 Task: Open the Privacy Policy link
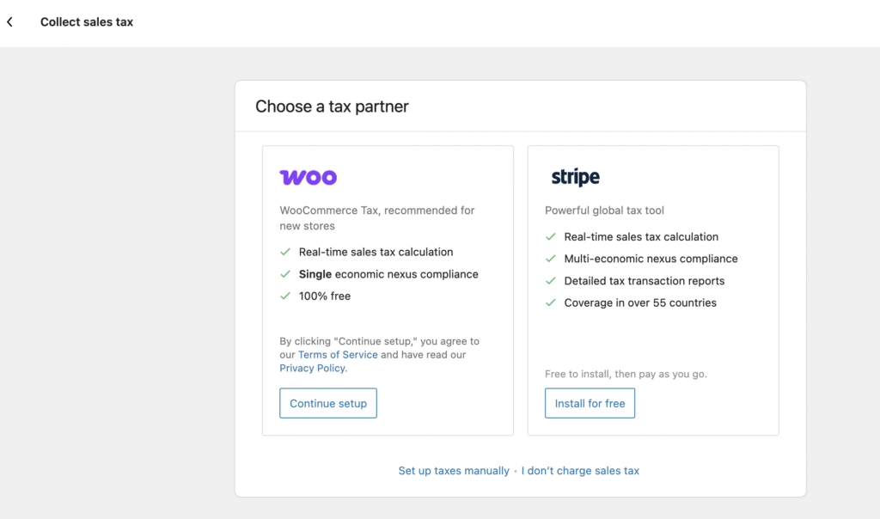pos(312,369)
